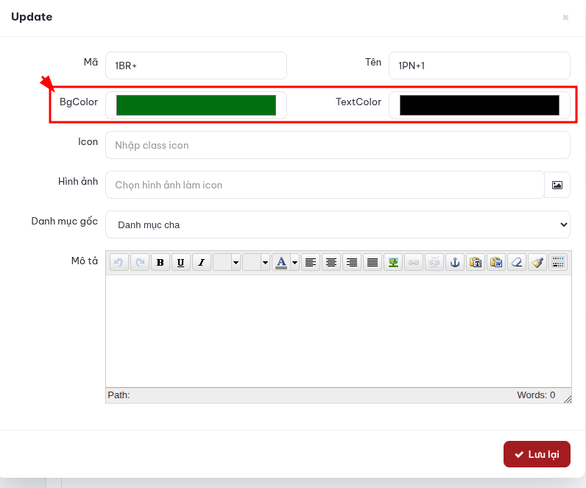
Task: Align text right in editor
Action: (352, 262)
